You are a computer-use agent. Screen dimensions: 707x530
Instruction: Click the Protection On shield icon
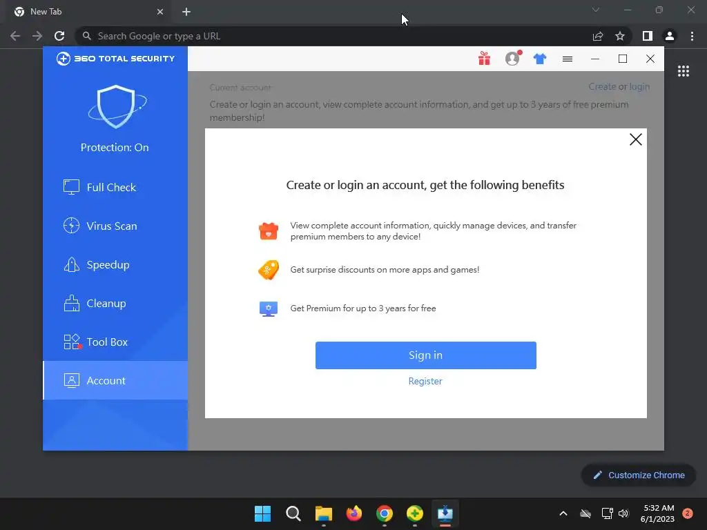[117, 106]
